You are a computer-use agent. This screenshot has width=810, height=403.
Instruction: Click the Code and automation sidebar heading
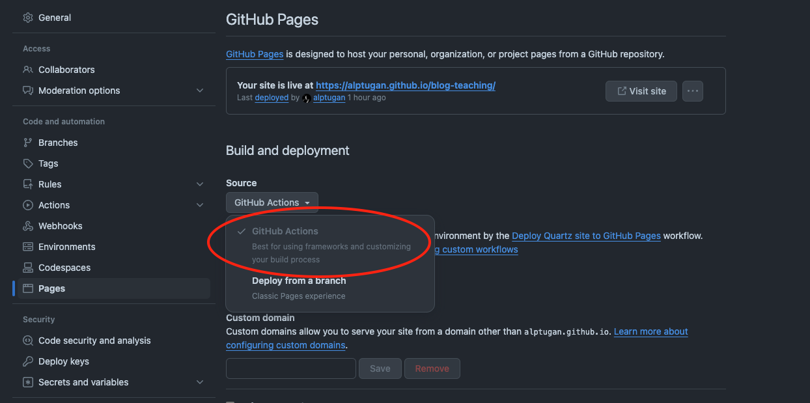pos(64,122)
